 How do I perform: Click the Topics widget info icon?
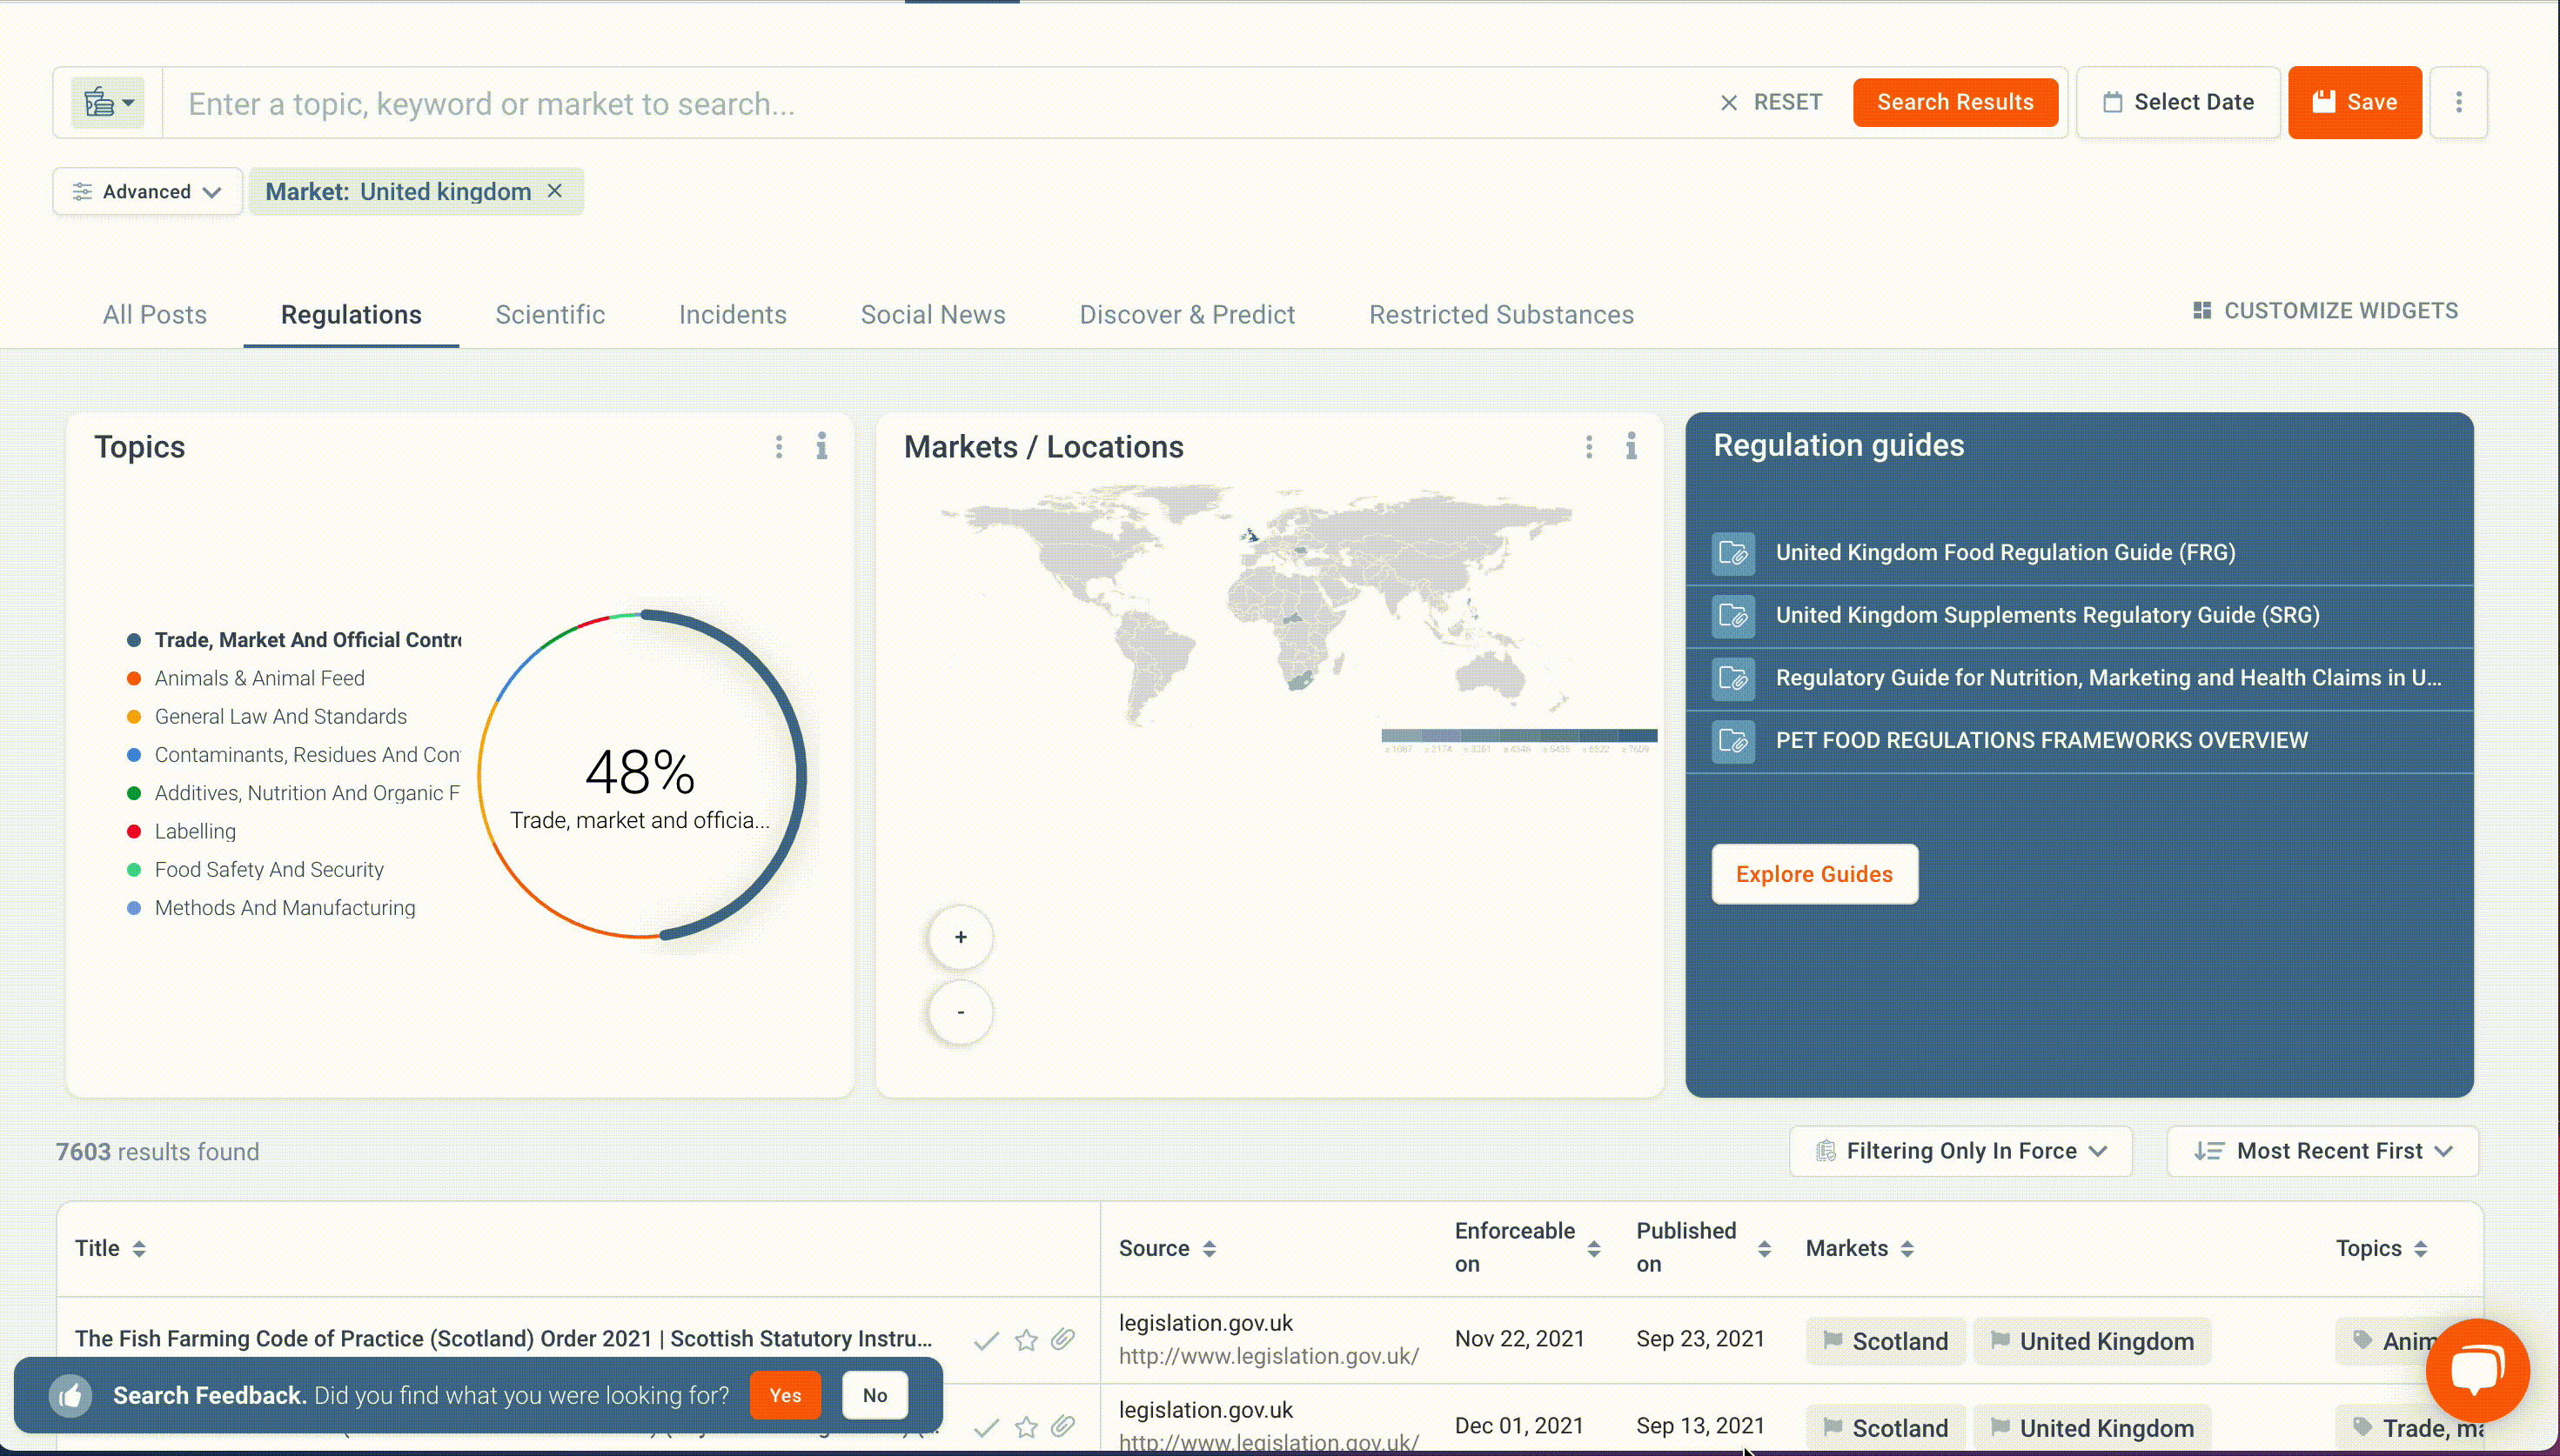tap(821, 446)
